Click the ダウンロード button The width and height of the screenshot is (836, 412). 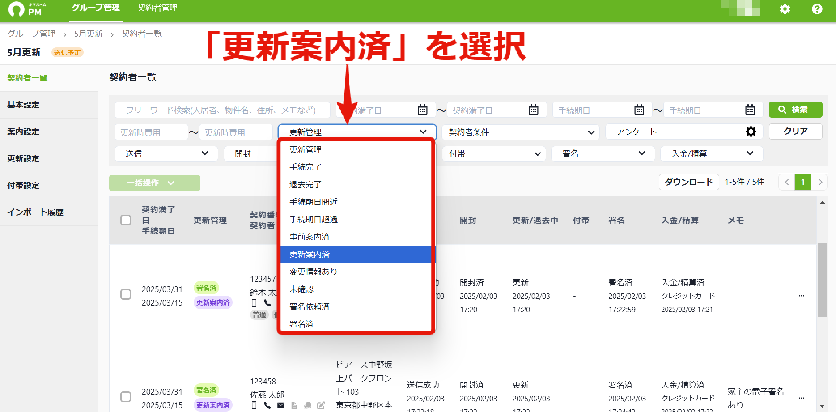(x=689, y=182)
